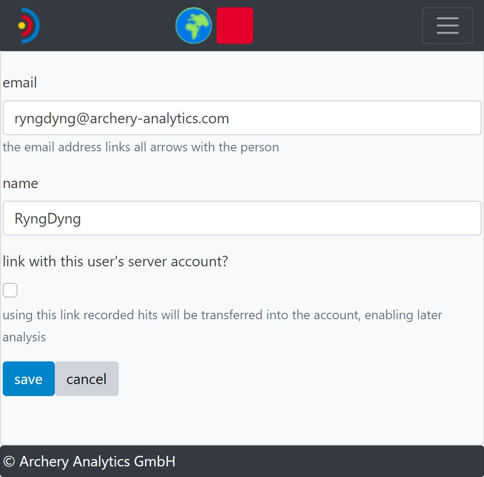
Task: Click the copyright symbol in the footer
Action: tap(9, 461)
